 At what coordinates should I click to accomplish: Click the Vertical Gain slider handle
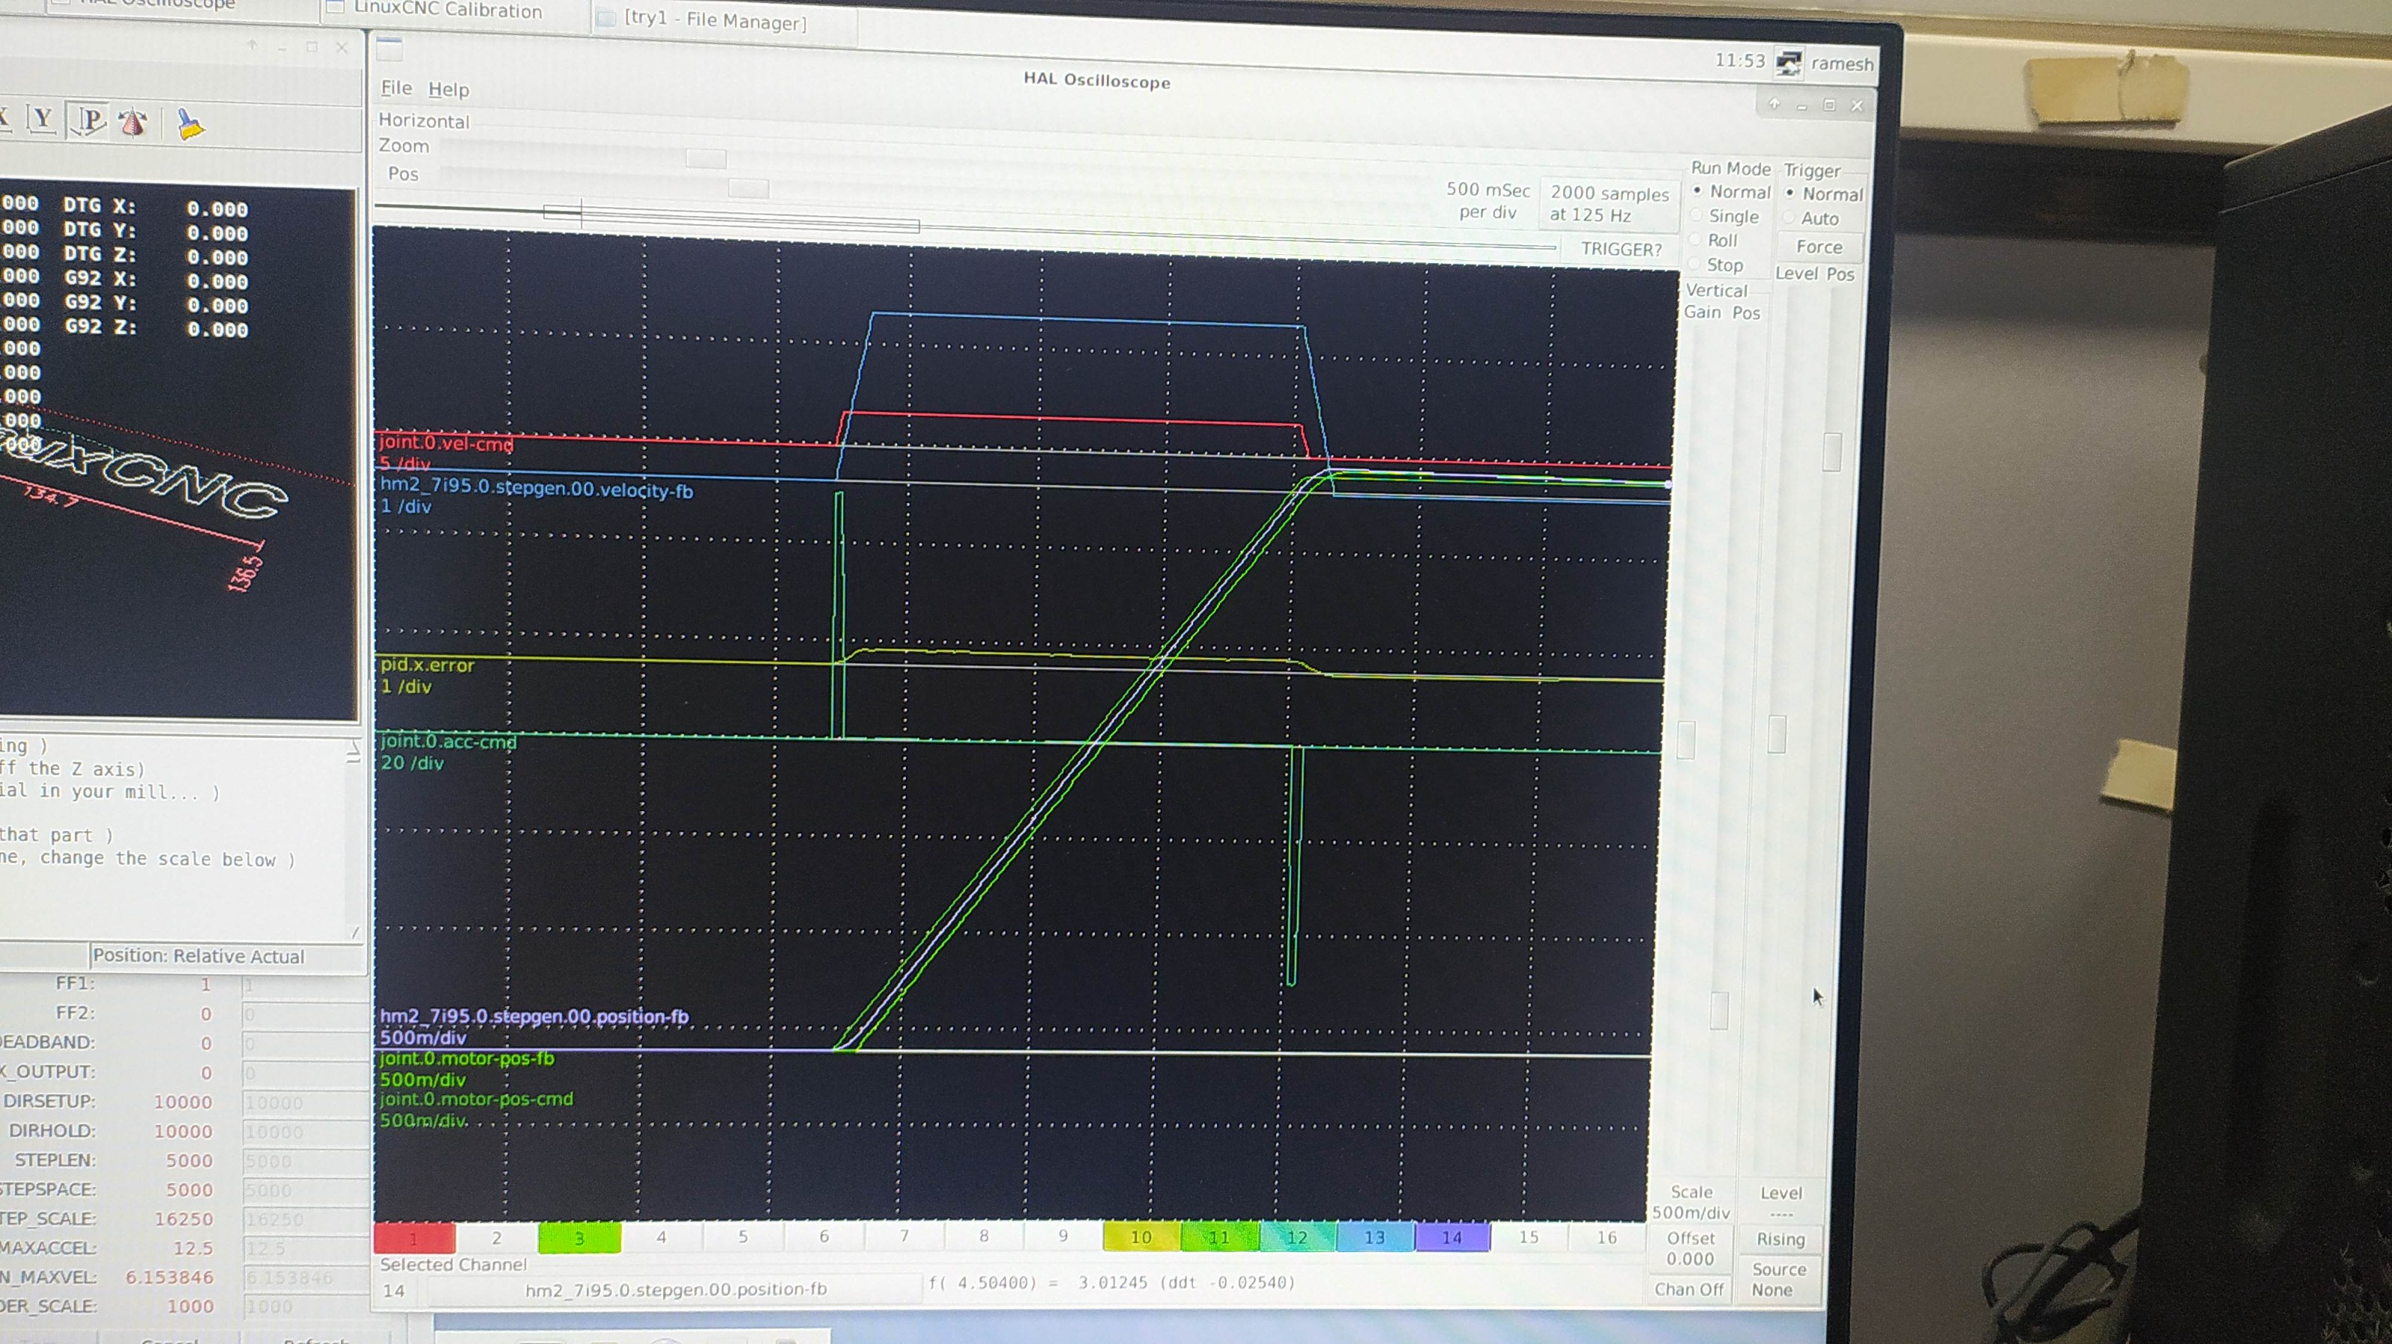(x=1686, y=740)
